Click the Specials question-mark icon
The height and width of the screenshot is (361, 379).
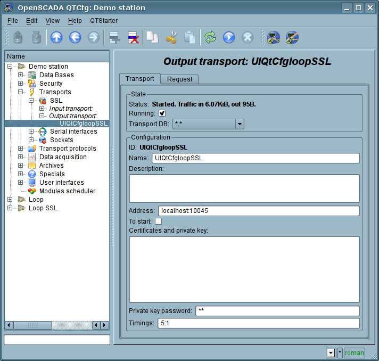point(32,174)
